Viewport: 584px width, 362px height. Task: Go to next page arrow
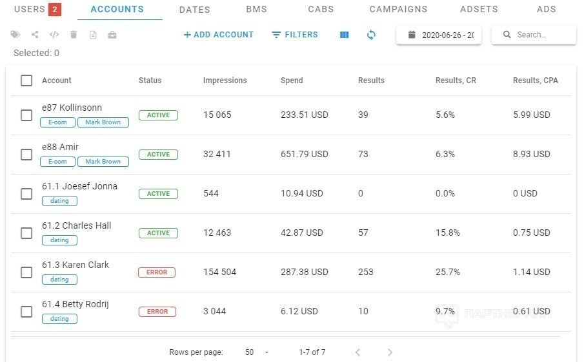(390, 352)
